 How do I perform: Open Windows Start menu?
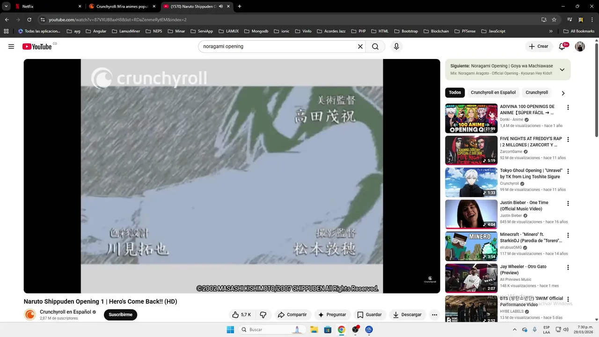click(230, 330)
